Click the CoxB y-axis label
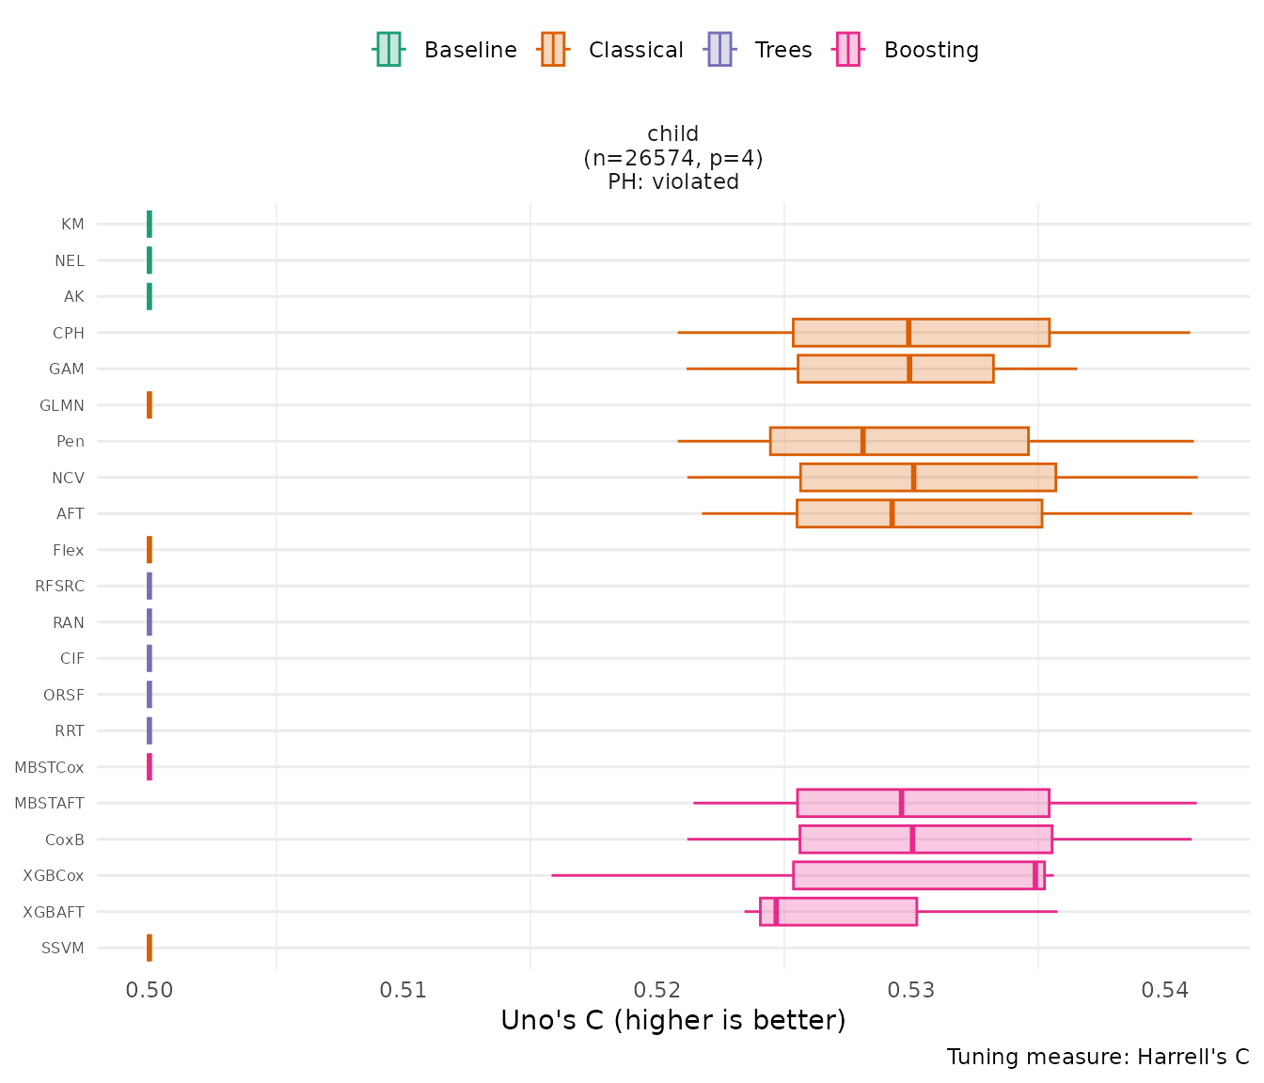The width and height of the screenshot is (1264, 1083). click(x=65, y=840)
